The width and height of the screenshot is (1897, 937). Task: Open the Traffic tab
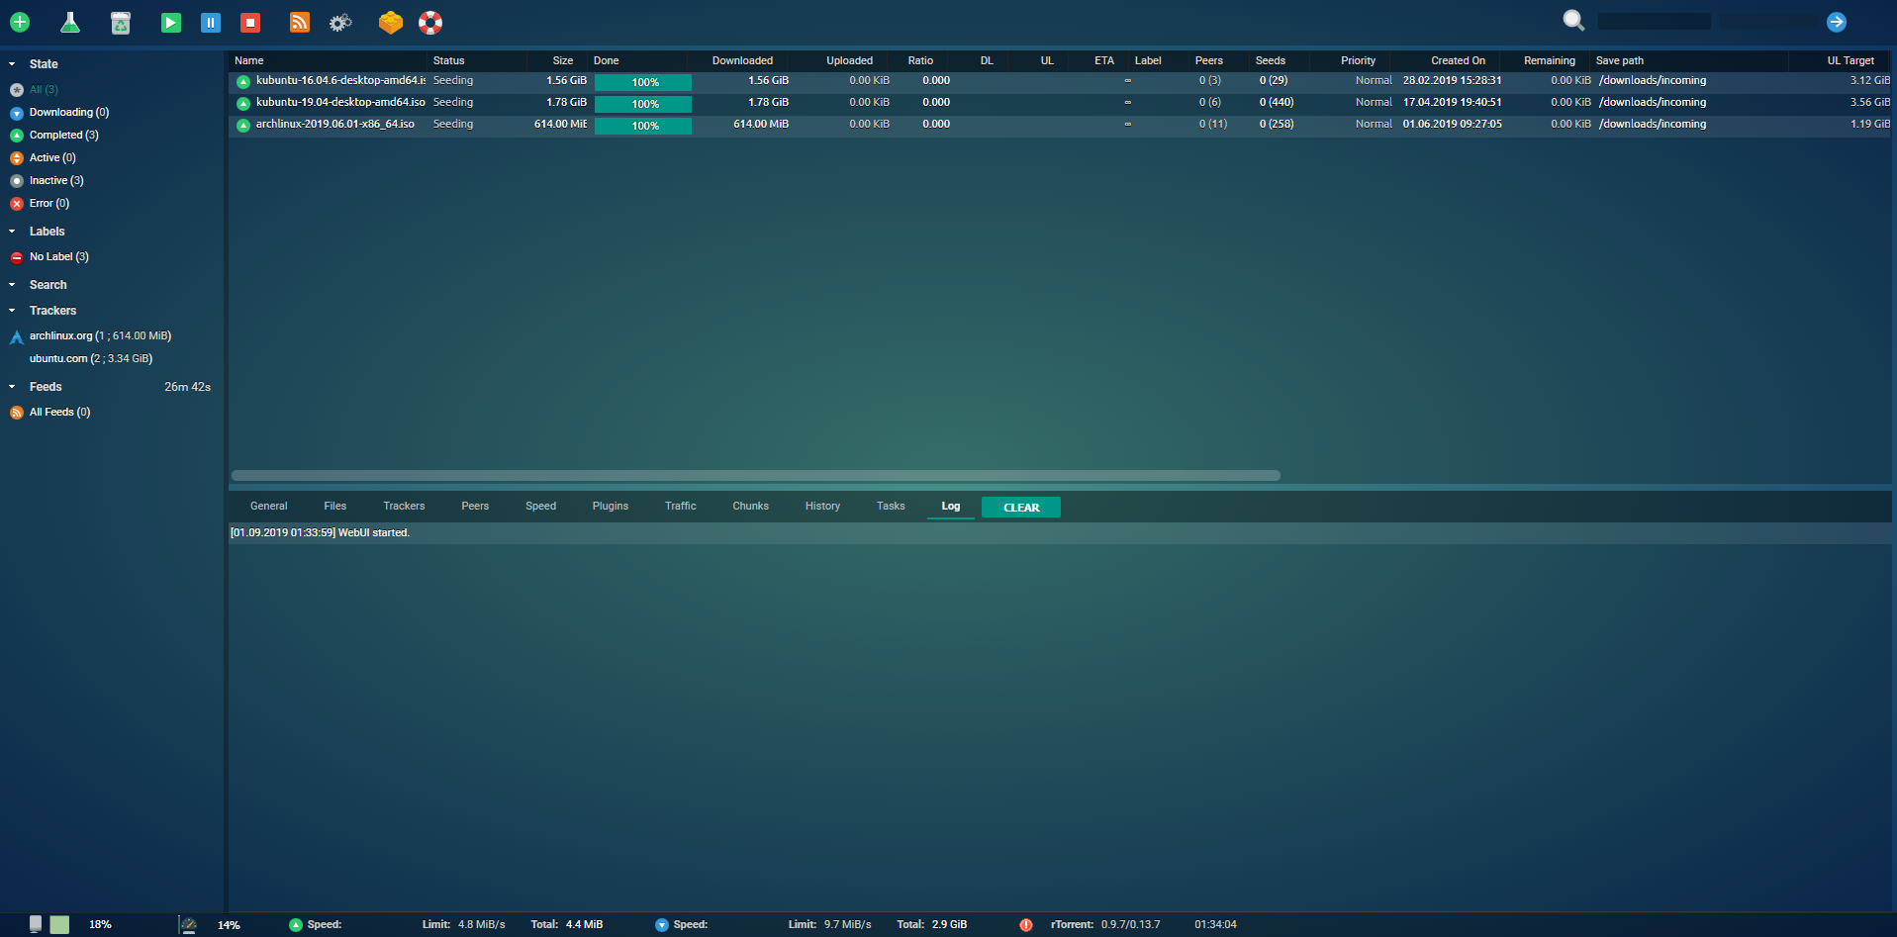click(680, 507)
